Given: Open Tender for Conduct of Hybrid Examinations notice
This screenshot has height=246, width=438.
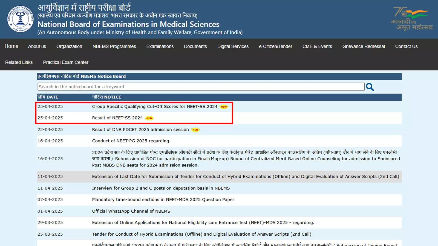Looking at the screenshot, I should click(201, 234).
